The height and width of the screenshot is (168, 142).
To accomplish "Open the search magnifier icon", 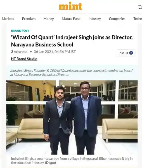I will (140, 7).
